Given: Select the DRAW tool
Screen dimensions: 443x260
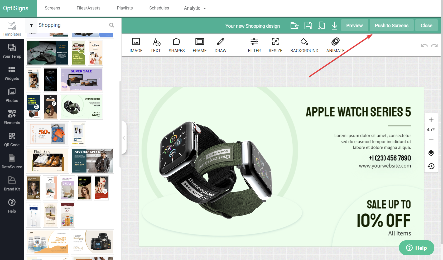Looking at the screenshot, I should 220,45.
